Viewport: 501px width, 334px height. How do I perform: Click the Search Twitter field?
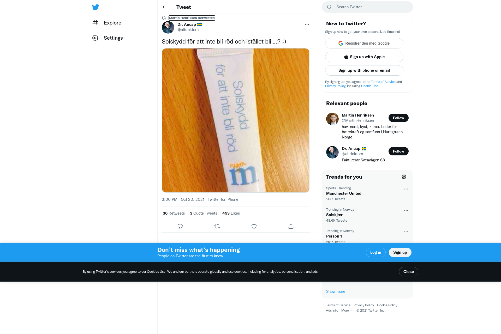point(367,7)
